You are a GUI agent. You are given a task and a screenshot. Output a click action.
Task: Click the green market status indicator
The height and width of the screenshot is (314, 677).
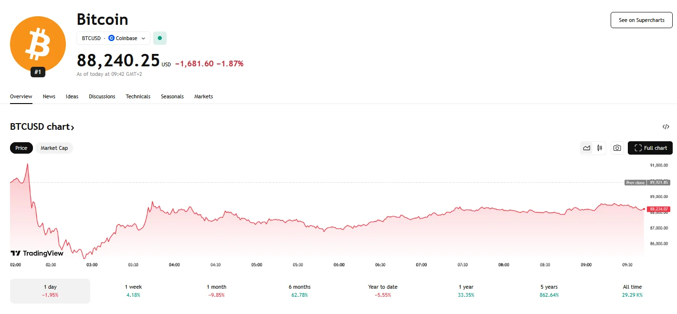[x=160, y=38]
